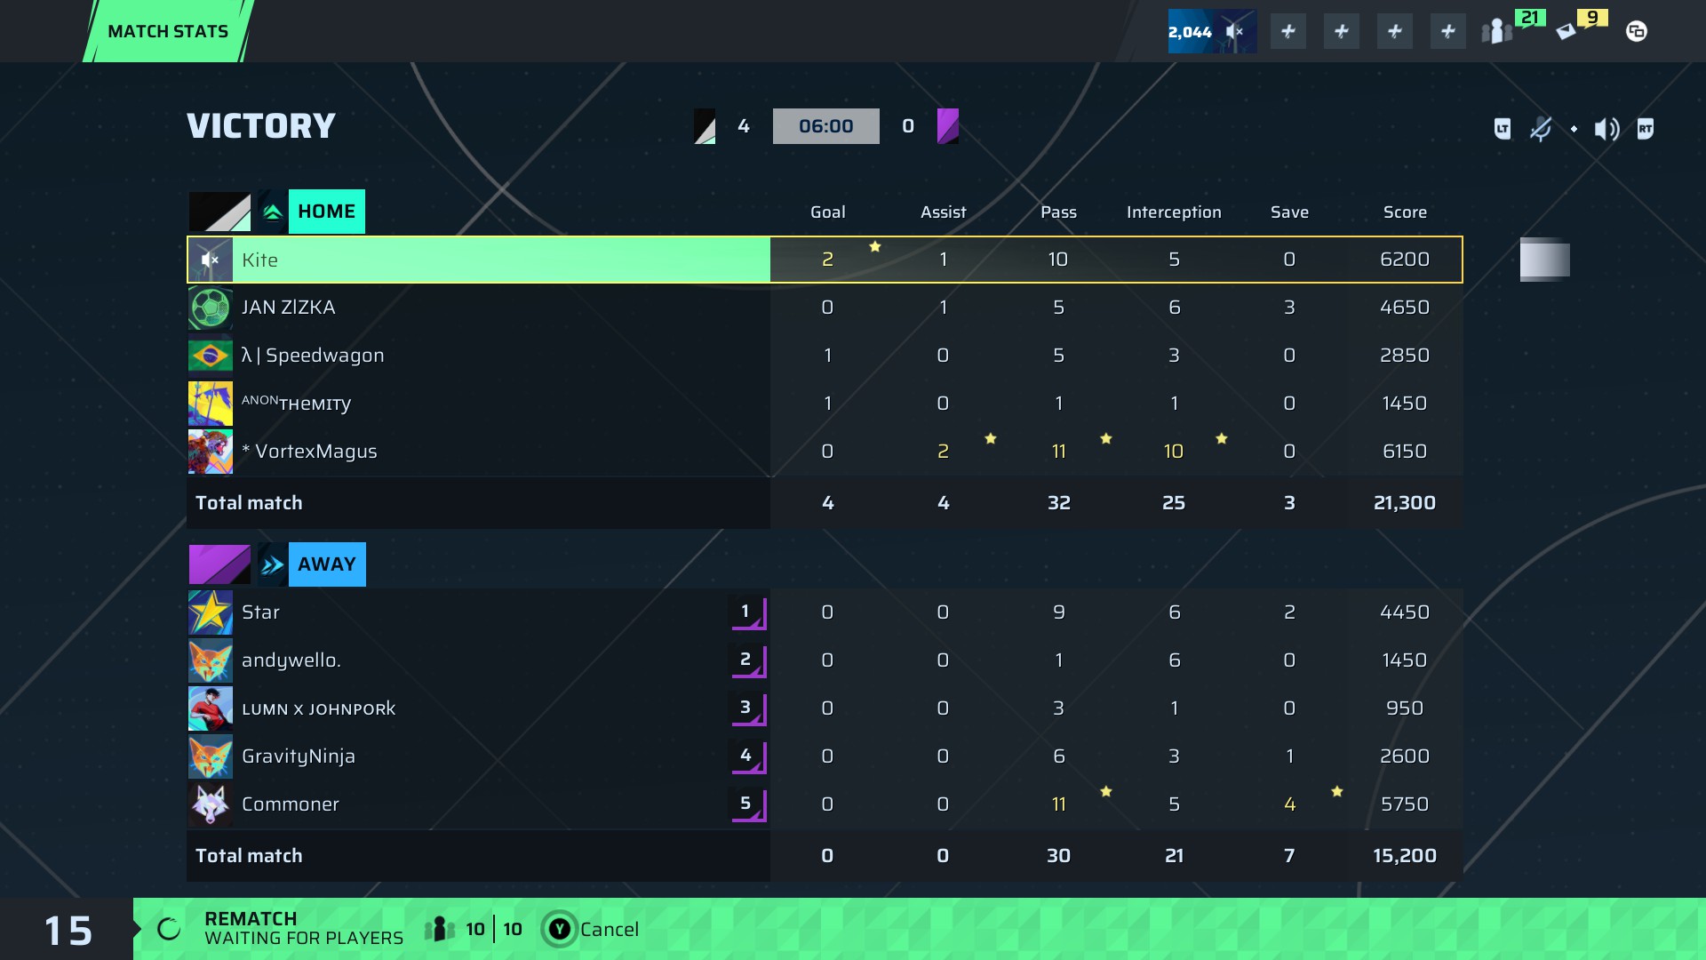Select player name JAN ZIZKA
Viewport: 1706px width, 960px height.
pyautogui.click(x=288, y=308)
